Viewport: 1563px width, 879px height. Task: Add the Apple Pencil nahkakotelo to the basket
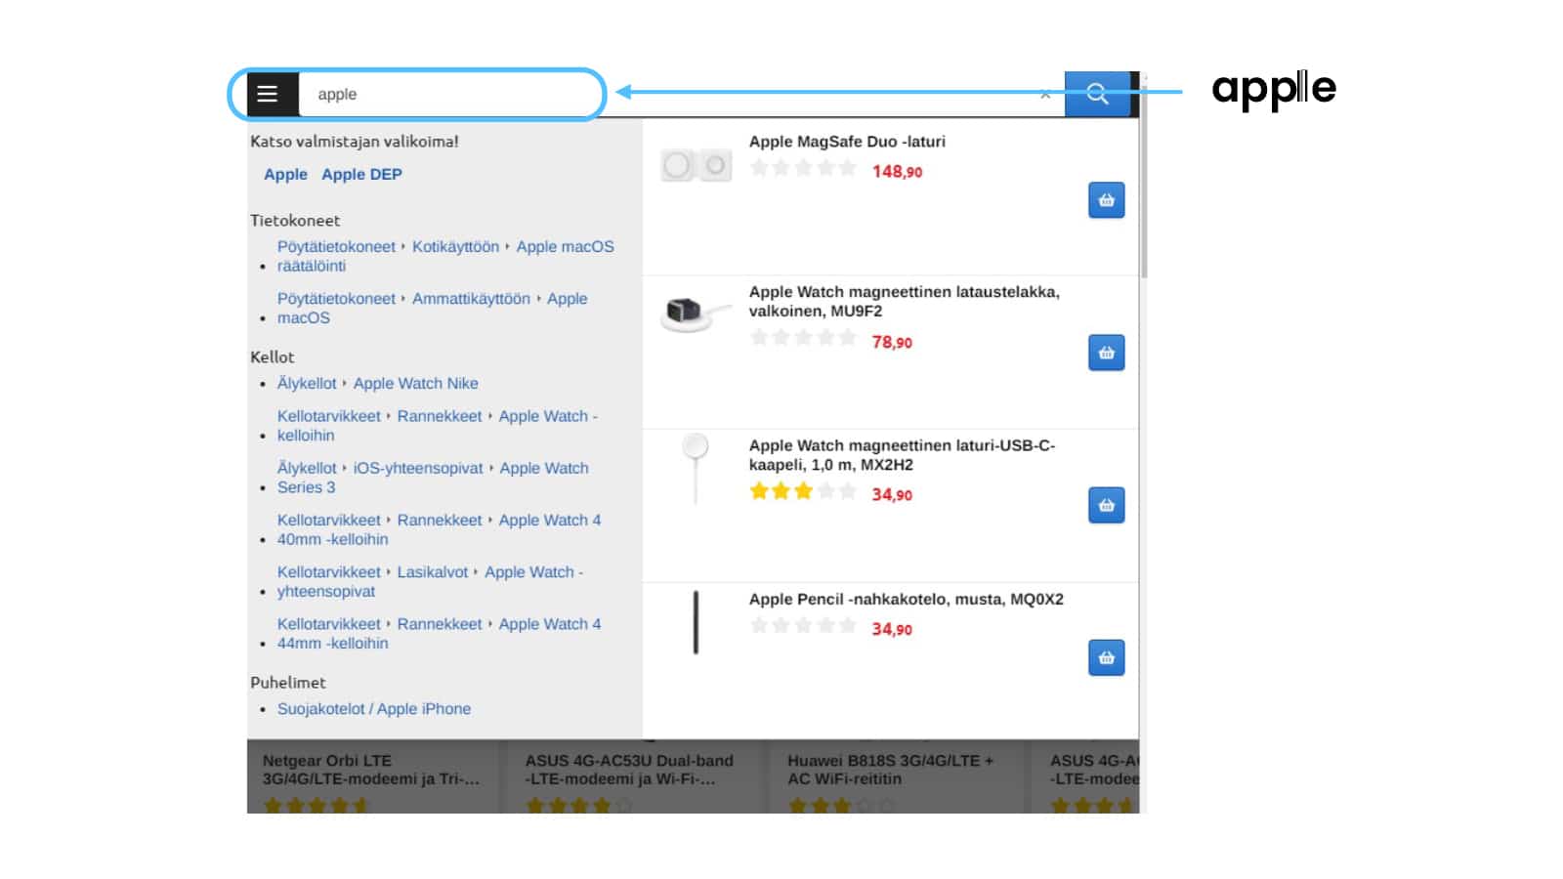[1106, 657]
